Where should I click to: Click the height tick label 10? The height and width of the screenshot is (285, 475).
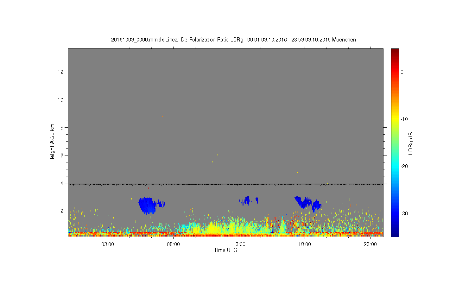61,100
